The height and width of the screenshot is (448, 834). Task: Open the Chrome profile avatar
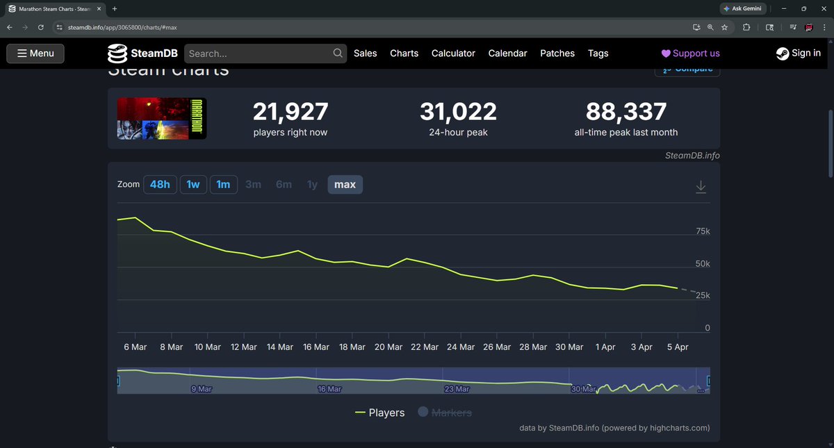click(x=809, y=27)
